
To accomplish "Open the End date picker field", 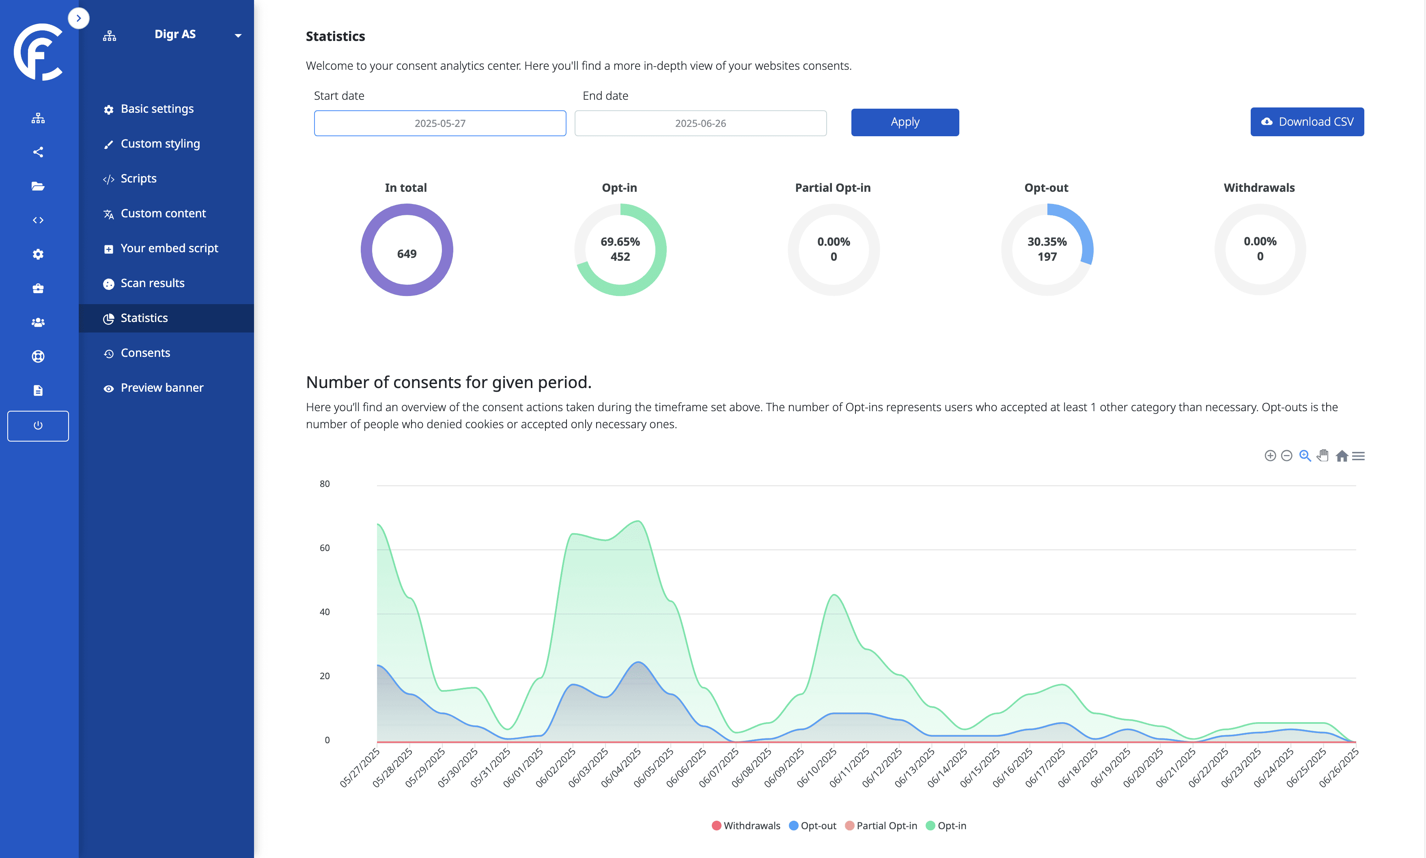I will tap(700, 123).
